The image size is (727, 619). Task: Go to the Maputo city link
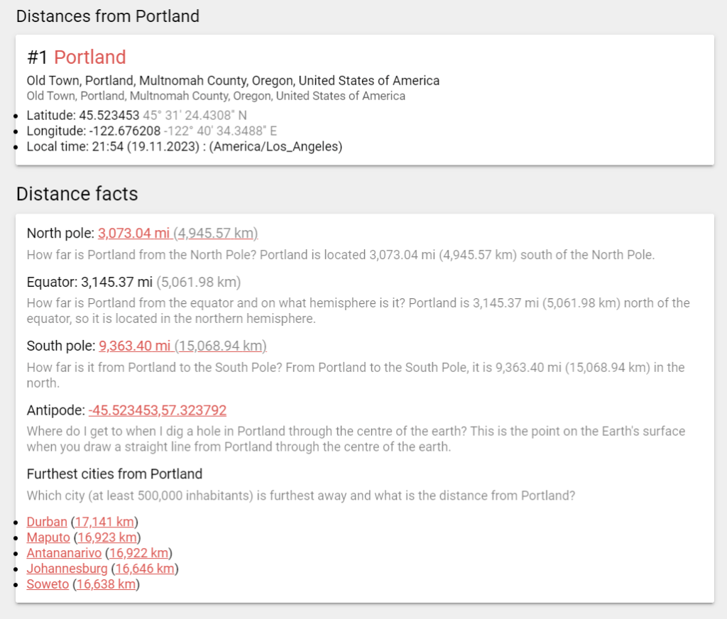(x=48, y=537)
